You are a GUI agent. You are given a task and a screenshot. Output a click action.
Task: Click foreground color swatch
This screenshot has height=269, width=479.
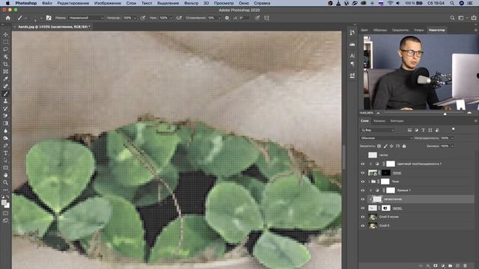click(x=4, y=202)
